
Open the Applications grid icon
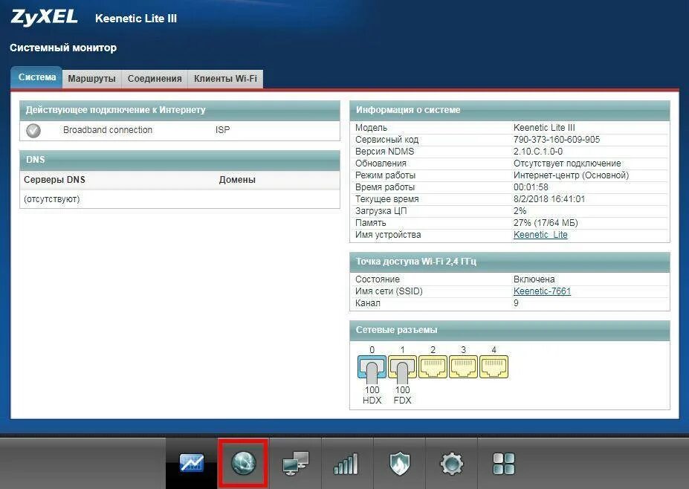504,464
